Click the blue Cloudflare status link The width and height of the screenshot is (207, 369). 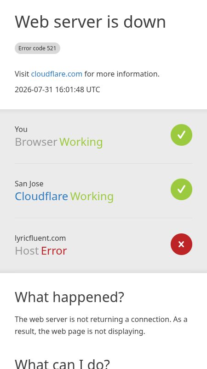pyautogui.click(x=41, y=196)
